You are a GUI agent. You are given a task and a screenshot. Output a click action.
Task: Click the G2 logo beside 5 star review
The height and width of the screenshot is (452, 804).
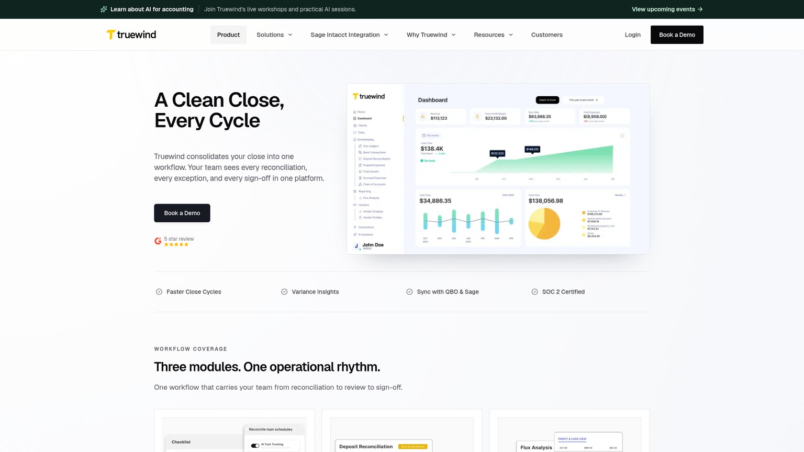(x=158, y=241)
